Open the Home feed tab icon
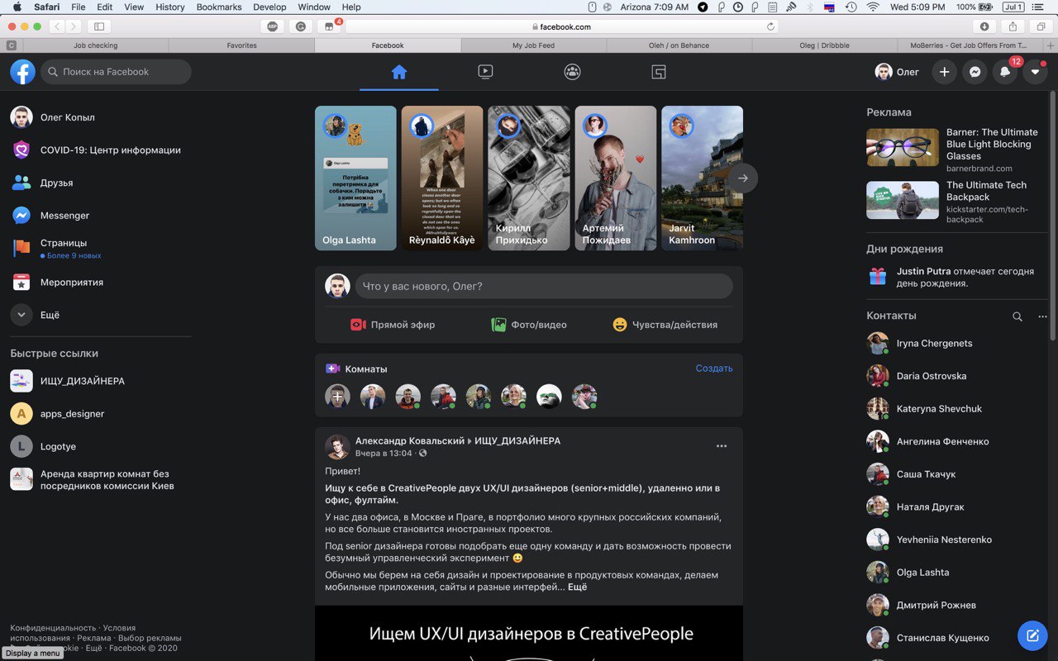 click(x=399, y=72)
